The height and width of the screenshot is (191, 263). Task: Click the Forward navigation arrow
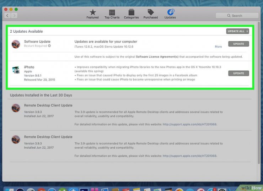coord(14,16)
